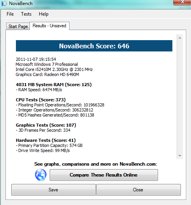The width and height of the screenshot is (191, 205).
Task: Click the CPU Tests score heading
Action: pyautogui.click(x=41, y=100)
